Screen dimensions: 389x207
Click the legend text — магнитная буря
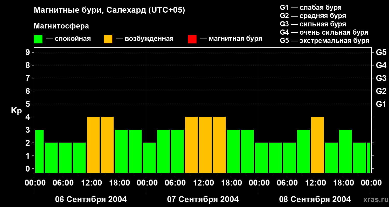pos(231,39)
